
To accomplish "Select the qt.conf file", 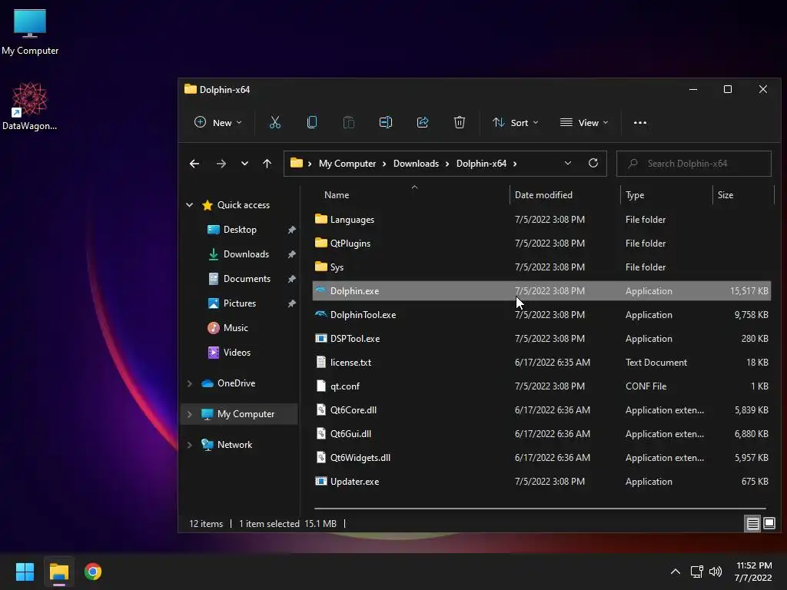I will pos(541,386).
